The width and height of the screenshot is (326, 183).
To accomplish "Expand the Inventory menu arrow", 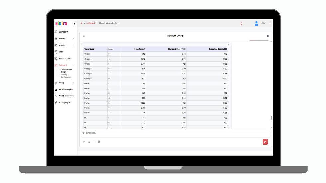I will [74, 45].
